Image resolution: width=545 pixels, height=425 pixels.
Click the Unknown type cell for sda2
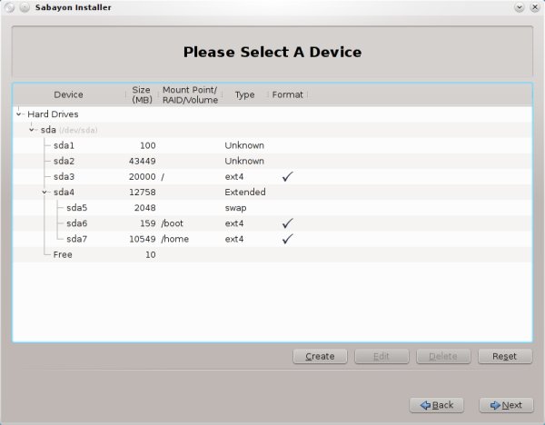point(244,161)
